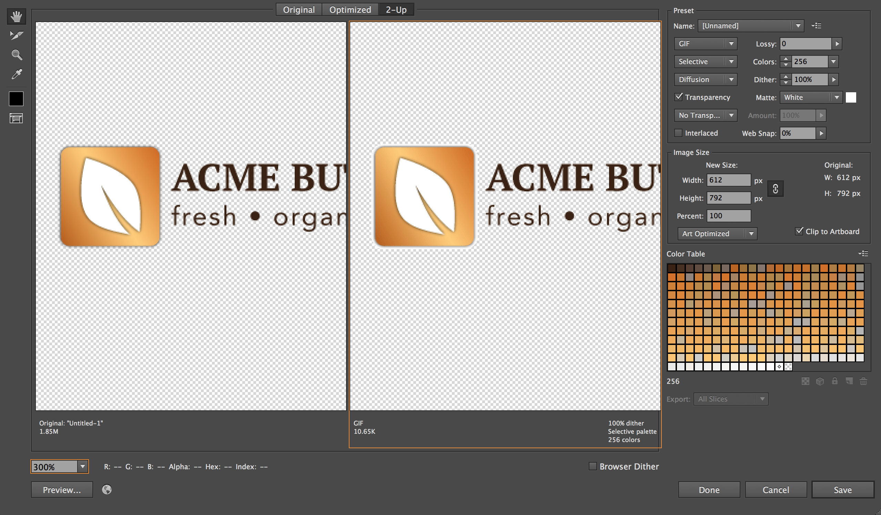
Task: Toggle the chain link for constrained proportions
Action: (x=776, y=189)
